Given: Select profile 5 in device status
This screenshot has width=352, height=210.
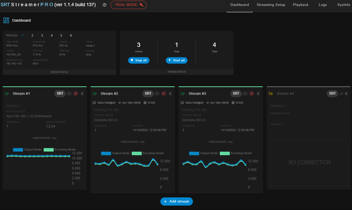Looking at the screenshot, I should [61, 36].
